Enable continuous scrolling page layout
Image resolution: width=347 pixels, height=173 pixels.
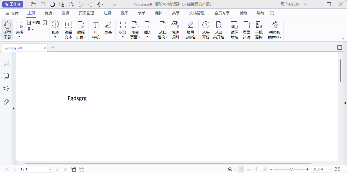(249, 169)
